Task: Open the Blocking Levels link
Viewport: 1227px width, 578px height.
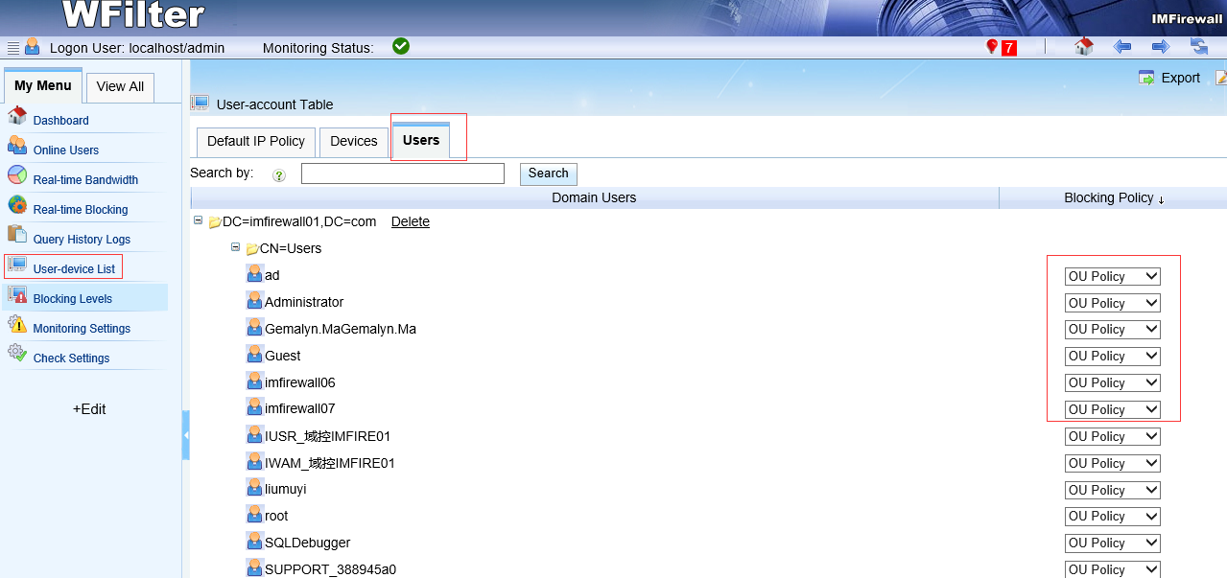Action: (73, 299)
